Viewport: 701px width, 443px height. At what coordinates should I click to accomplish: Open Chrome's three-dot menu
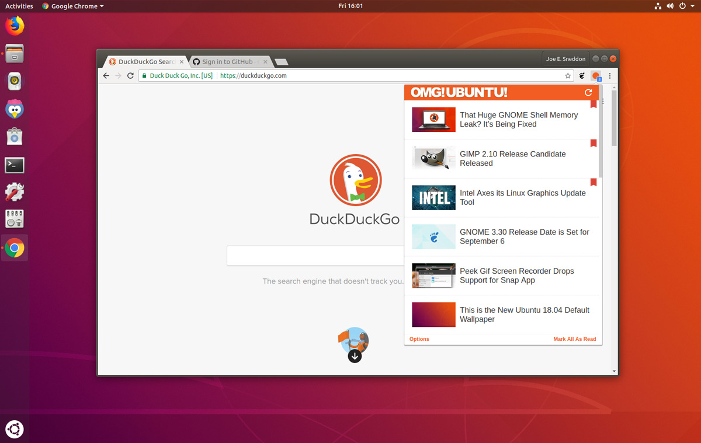pyautogui.click(x=609, y=76)
